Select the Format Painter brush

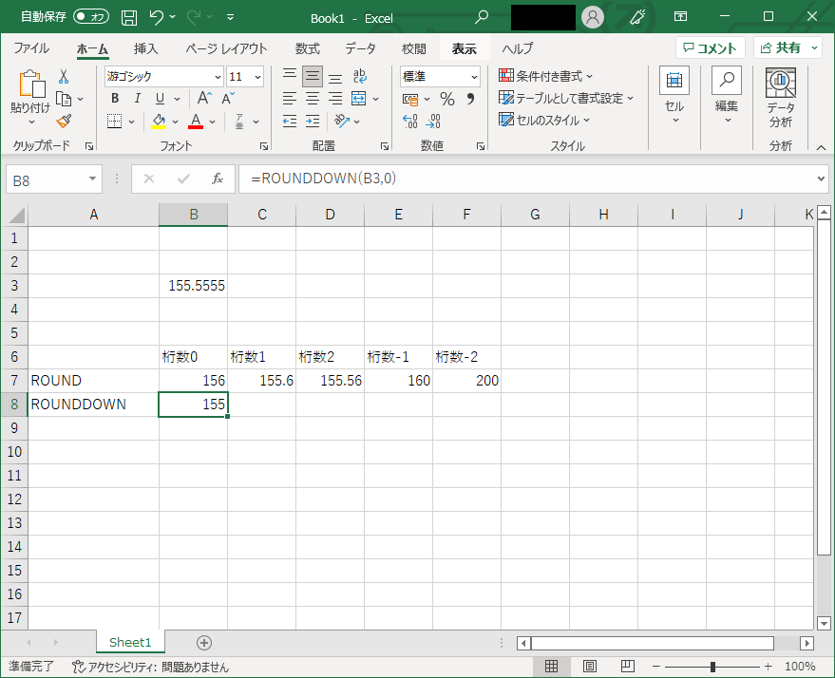click(64, 122)
